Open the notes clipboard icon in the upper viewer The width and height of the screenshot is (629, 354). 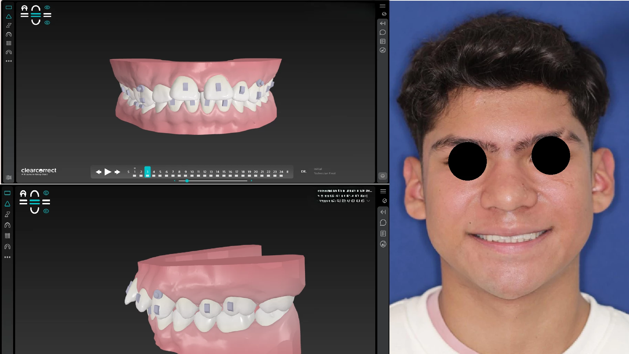coord(382,41)
